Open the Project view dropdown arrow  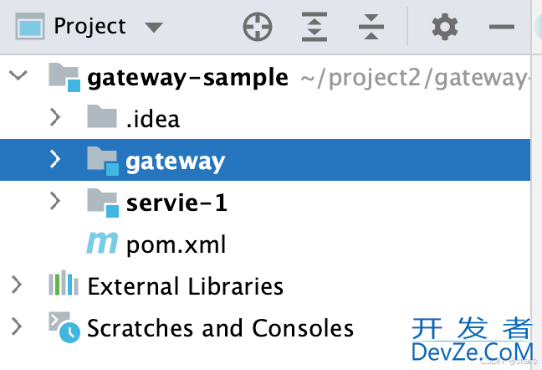[x=154, y=28]
